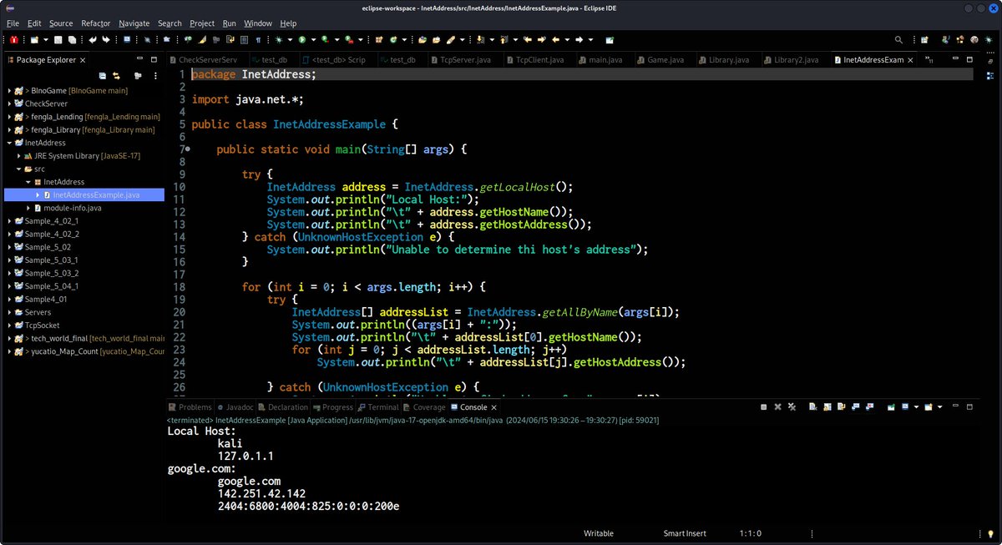Viewport: 1002px width, 545px height.
Task: Click the Run with Coverage icon
Action: tap(325, 39)
